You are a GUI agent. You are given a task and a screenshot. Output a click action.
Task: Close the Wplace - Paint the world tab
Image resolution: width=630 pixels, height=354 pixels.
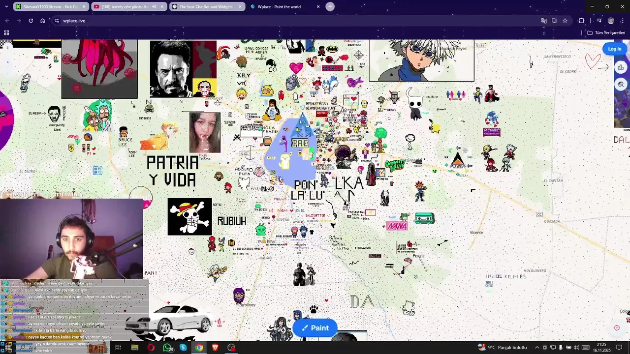pos(318,7)
